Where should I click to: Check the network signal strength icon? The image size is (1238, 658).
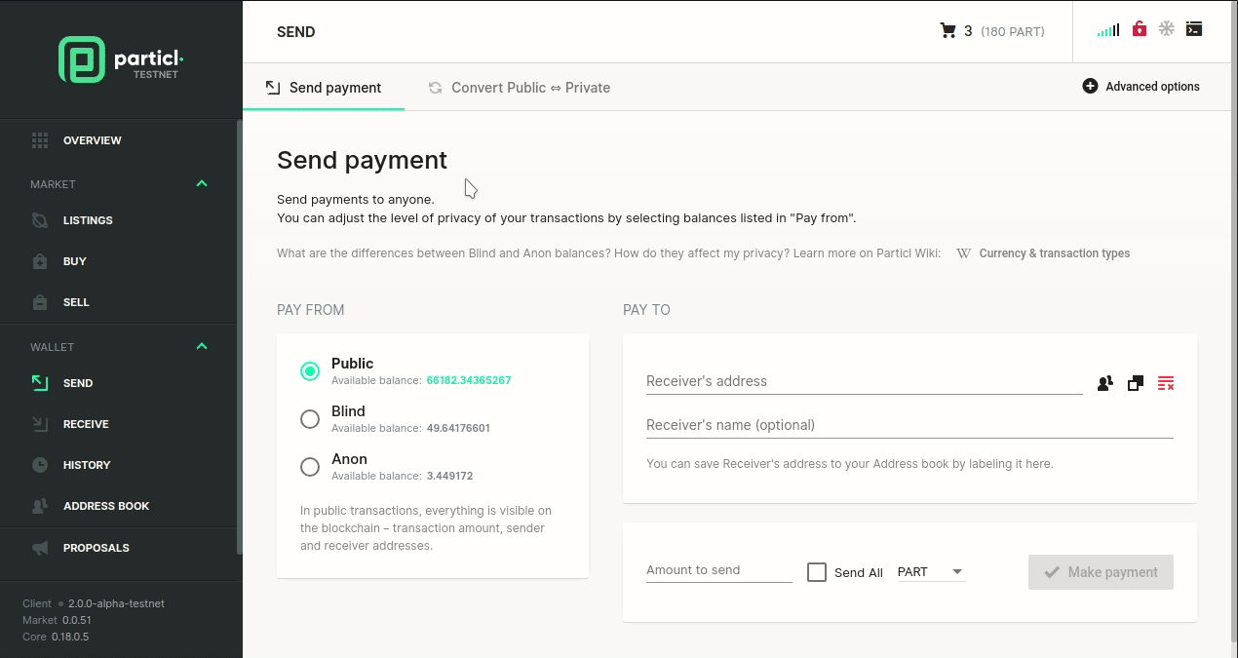pos(1108,30)
